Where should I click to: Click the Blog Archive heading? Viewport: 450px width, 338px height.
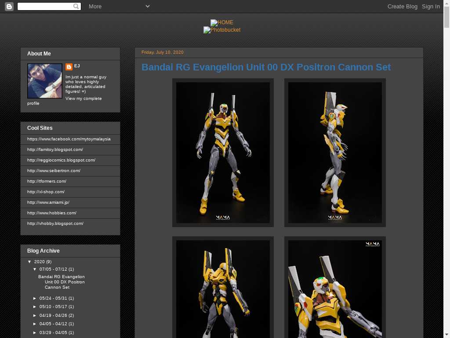(44, 251)
